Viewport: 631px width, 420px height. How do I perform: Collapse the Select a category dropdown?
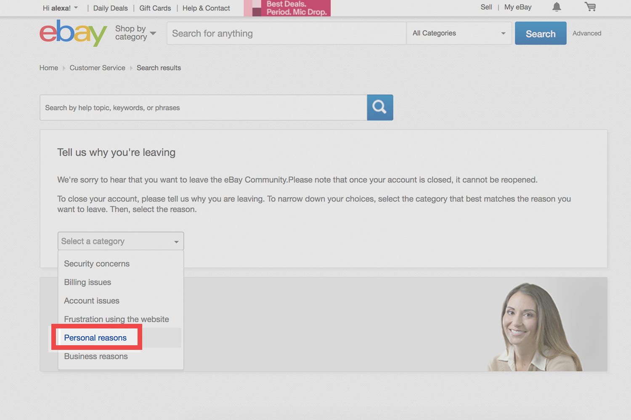(121, 241)
